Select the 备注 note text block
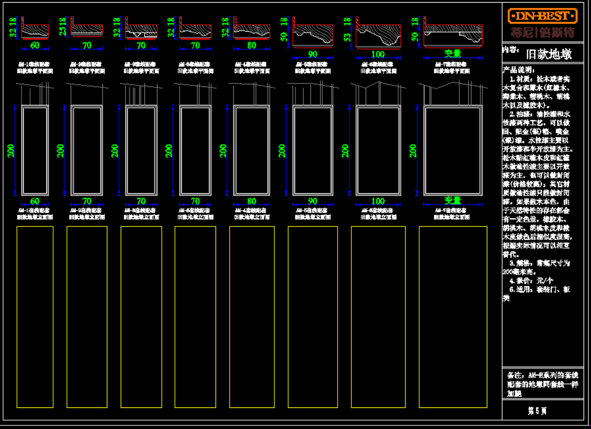 (x=543, y=384)
